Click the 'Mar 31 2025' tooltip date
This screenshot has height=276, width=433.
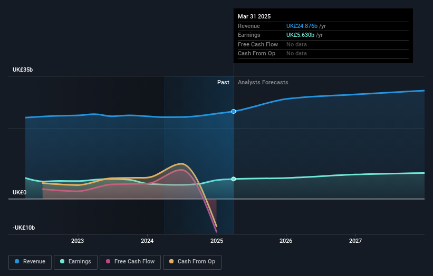[254, 16]
